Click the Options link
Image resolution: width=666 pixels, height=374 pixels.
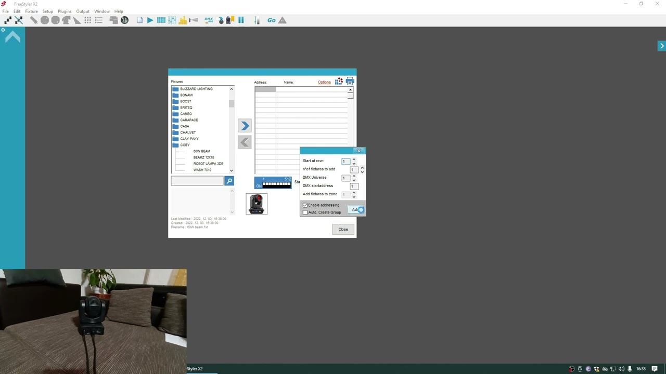tap(324, 82)
